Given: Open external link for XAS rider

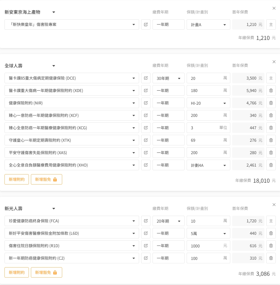Looking at the screenshot, I should (x=146, y=153).
